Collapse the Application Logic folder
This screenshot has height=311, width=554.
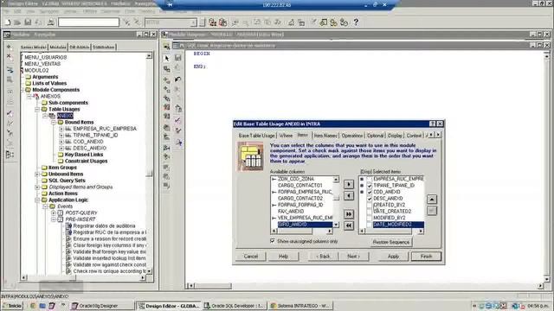pyautogui.click(x=37, y=200)
